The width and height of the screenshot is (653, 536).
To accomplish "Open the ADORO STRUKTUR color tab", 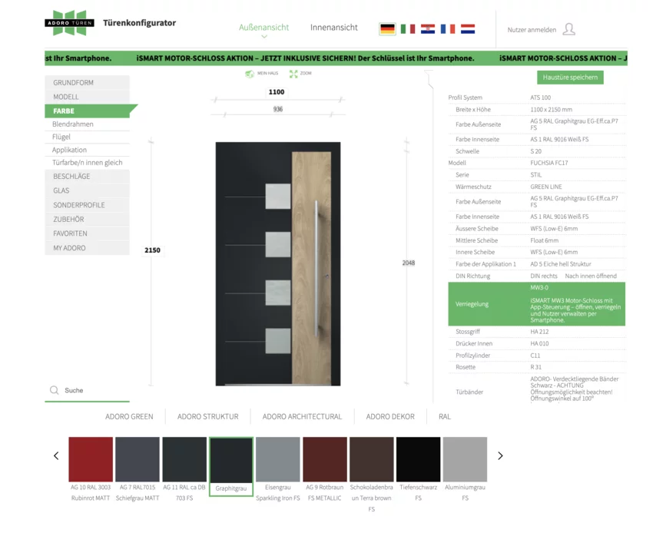I will [x=208, y=416].
